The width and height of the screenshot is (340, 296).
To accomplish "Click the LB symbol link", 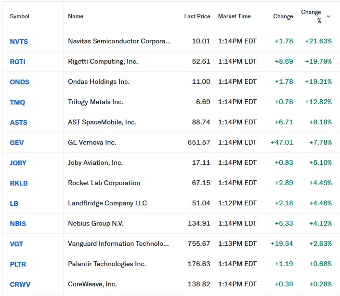I will 14,203.
